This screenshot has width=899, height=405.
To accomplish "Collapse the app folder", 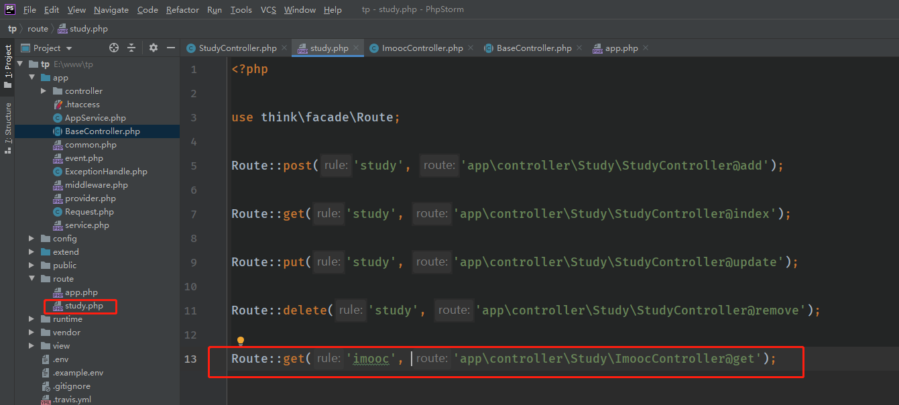I will (32, 78).
